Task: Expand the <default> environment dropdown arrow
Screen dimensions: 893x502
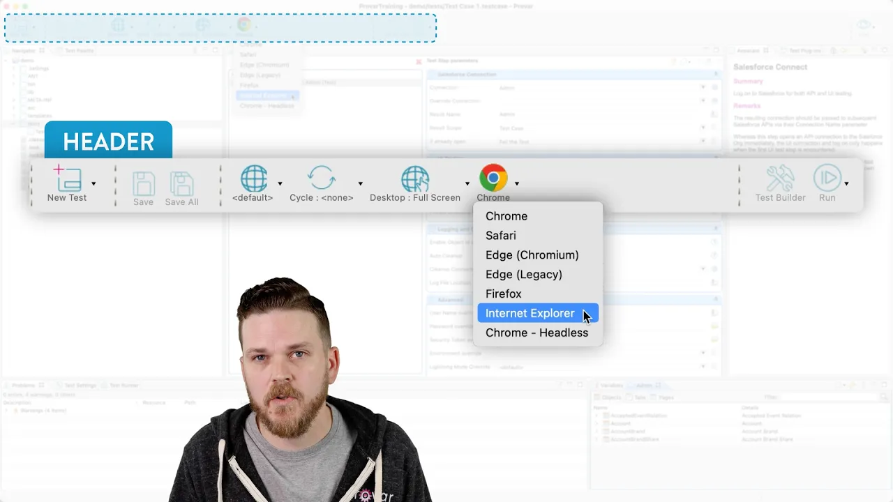Action: [x=280, y=184]
